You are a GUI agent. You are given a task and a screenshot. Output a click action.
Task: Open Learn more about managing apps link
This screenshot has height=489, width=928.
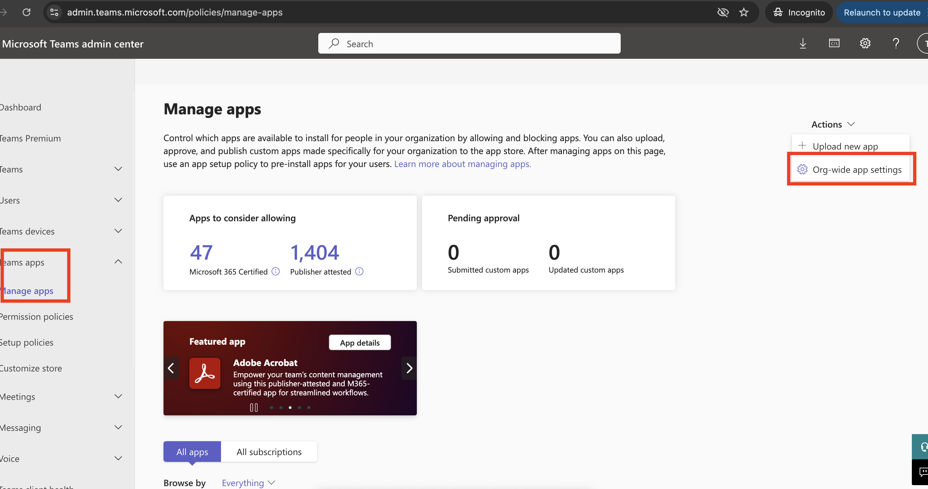coord(462,164)
